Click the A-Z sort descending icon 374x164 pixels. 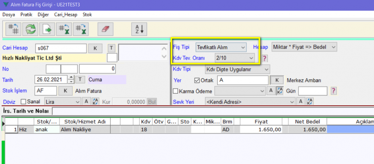(140, 28)
